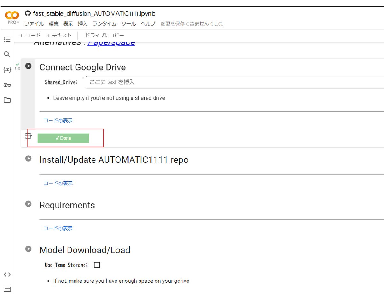The height and width of the screenshot is (294, 384).
Task: Open the terminal icon at bottom left
Action: [7, 290]
